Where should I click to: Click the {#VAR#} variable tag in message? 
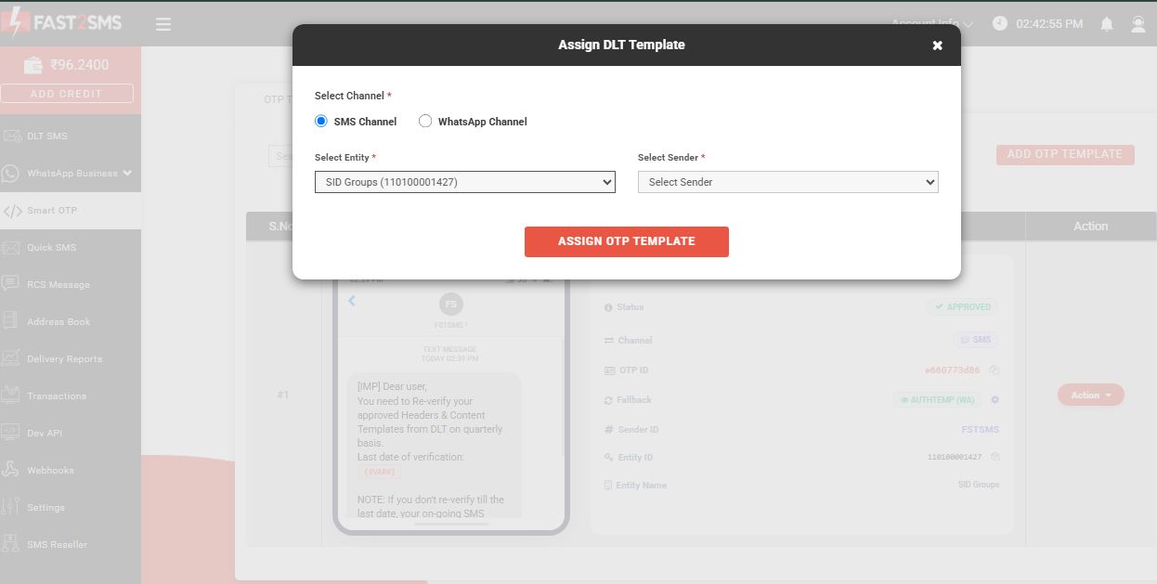click(379, 472)
